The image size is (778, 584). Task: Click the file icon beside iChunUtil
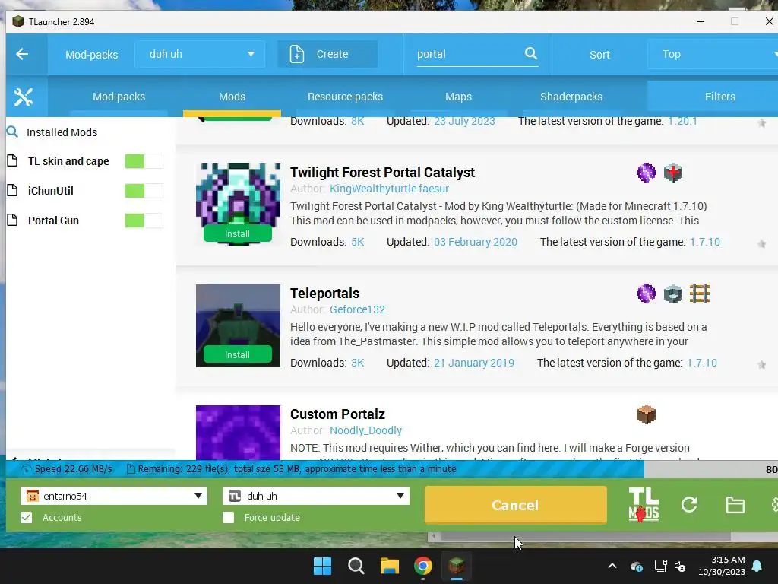pos(12,190)
